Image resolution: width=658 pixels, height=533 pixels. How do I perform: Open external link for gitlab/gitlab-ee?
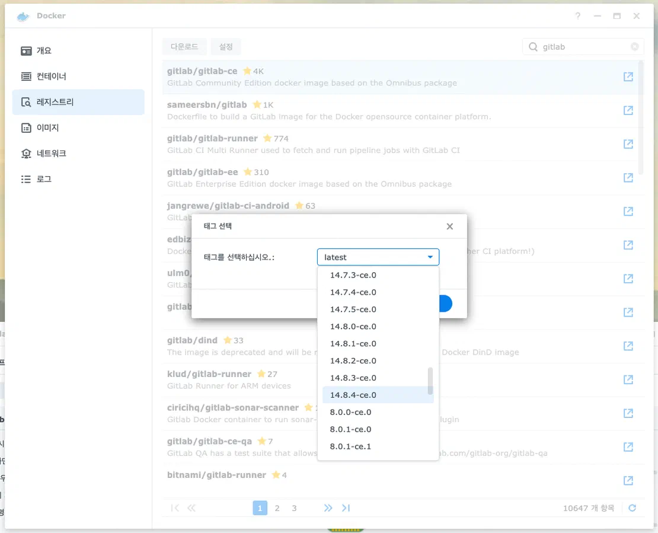(628, 177)
